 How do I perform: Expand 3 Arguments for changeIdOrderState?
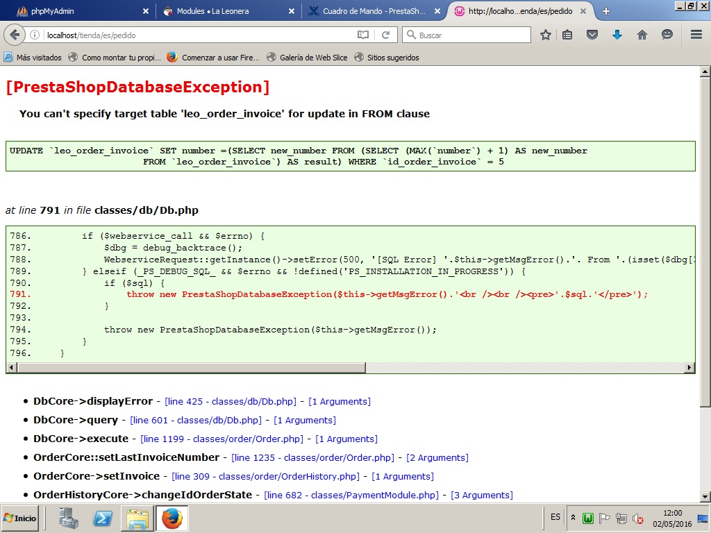482,495
